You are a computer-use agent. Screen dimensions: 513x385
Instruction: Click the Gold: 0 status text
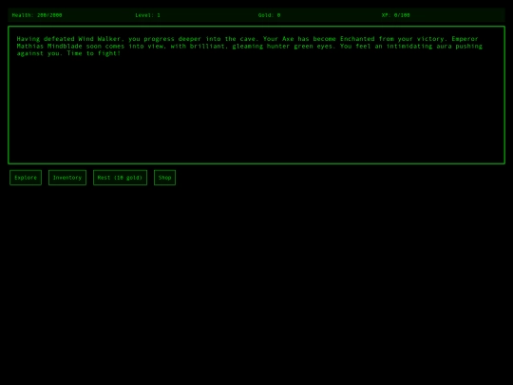269,15
